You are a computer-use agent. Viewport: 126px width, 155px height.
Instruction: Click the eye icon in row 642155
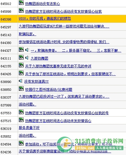pos(21,65)
